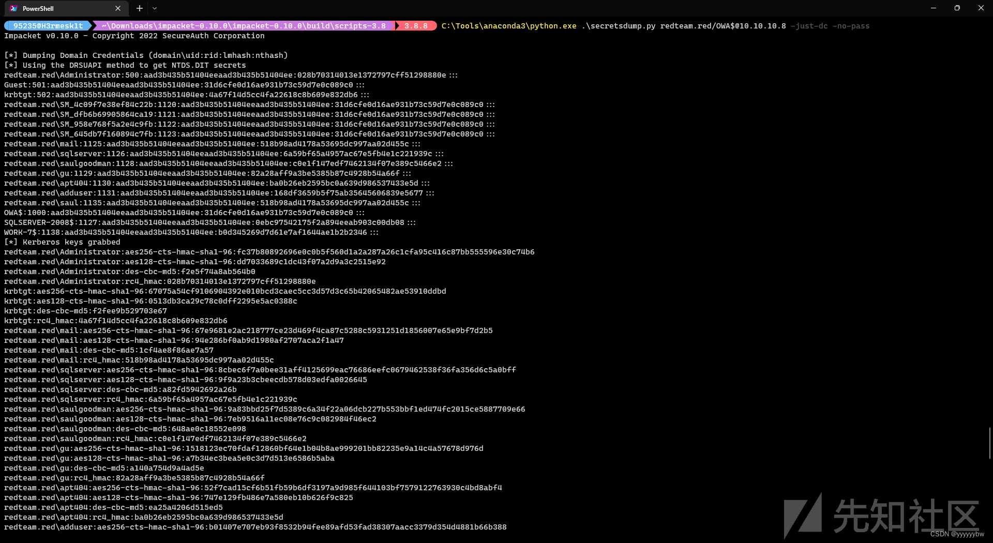
Task: Click the Administrator aes256-cts-hmac-sha1-96 key line
Action: [269, 252]
